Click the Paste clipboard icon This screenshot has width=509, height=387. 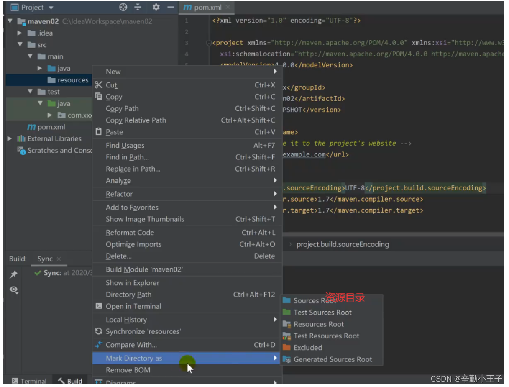click(99, 132)
